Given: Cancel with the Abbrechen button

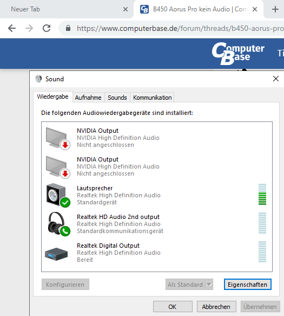Looking at the screenshot, I should (216, 307).
